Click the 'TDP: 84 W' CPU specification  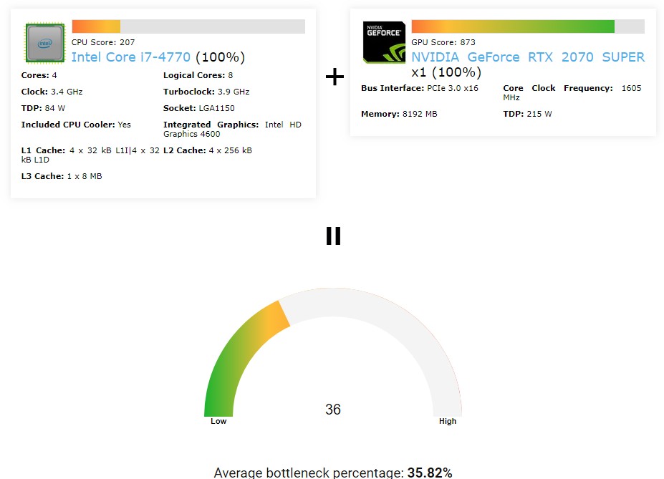(x=43, y=108)
